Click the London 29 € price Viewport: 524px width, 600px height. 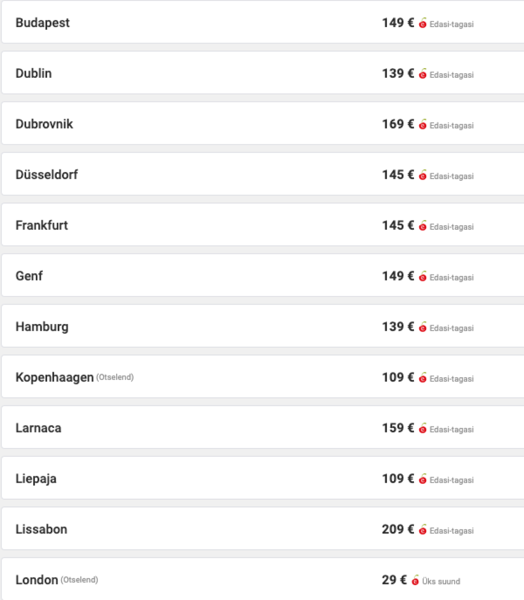pyautogui.click(x=394, y=580)
